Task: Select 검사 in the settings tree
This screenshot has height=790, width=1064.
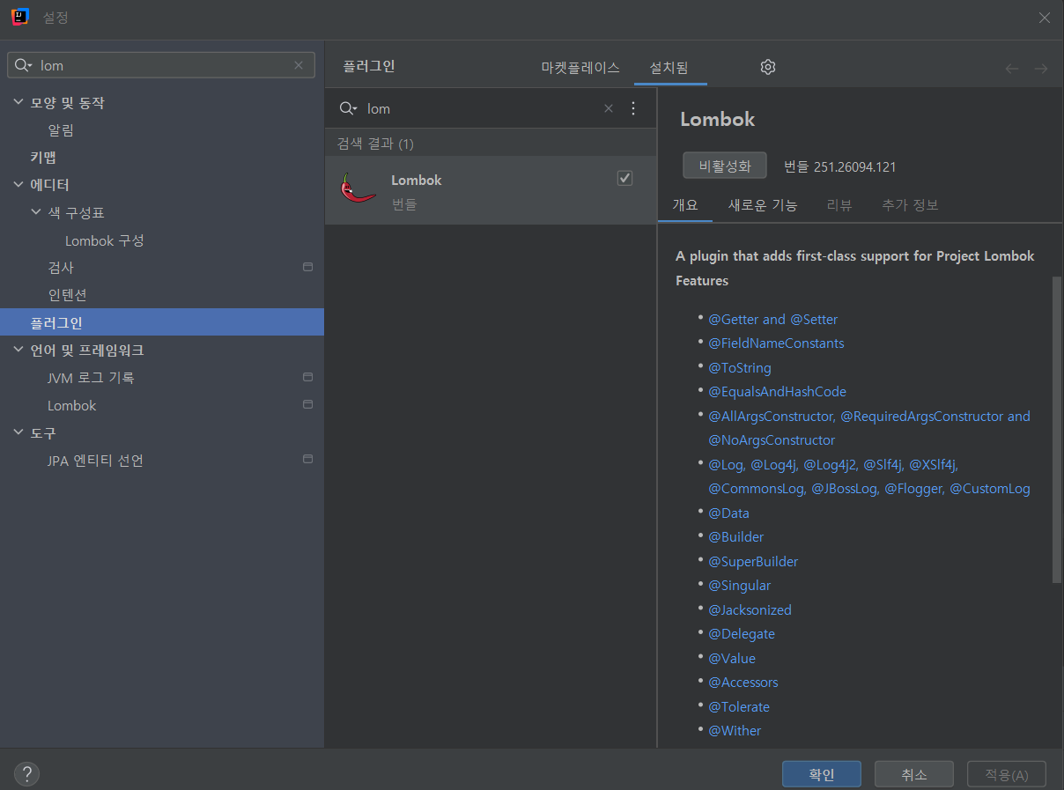Action: click(61, 268)
